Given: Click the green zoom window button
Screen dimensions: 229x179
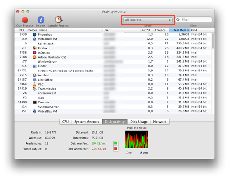Looking at the screenshot, I should coord(28,11).
